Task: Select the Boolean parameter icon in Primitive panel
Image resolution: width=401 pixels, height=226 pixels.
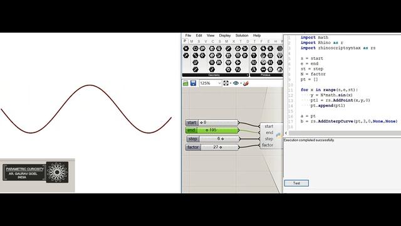Action: tap(254, 48)
